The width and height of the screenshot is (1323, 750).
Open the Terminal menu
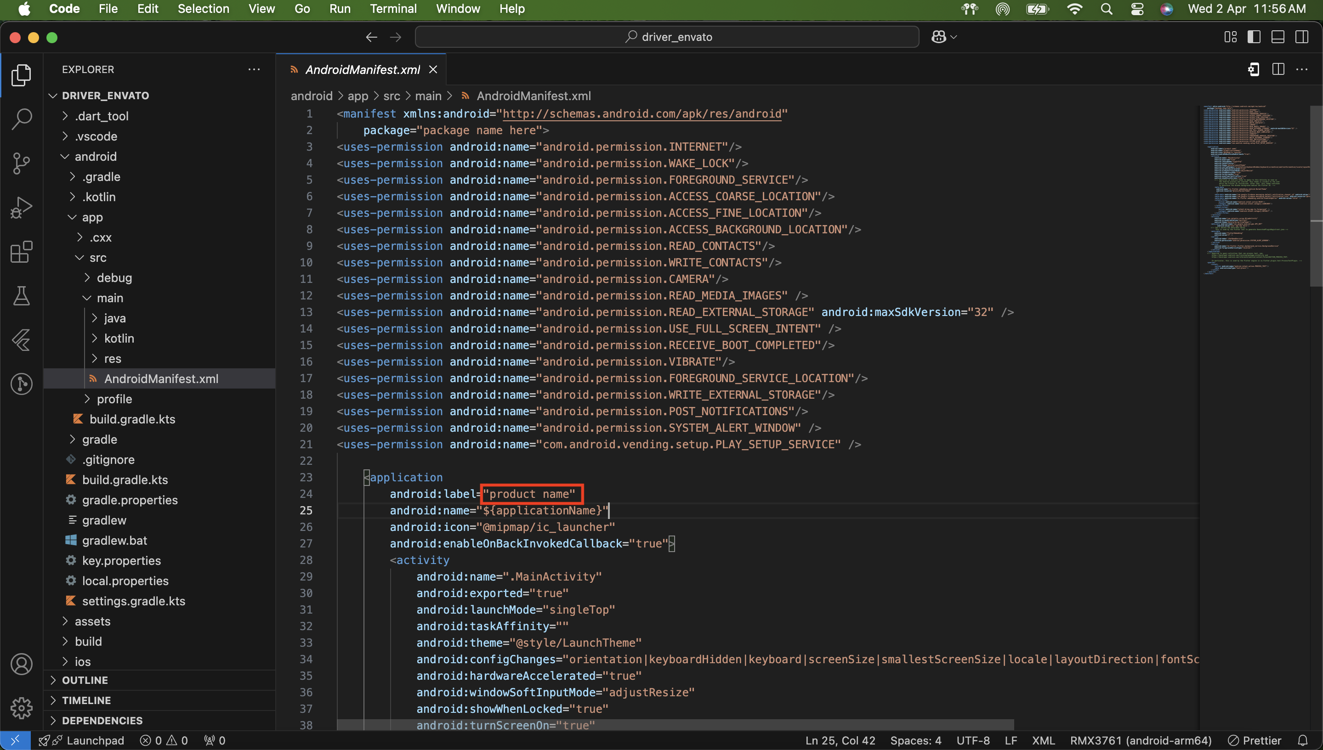(x=393, y=9)
